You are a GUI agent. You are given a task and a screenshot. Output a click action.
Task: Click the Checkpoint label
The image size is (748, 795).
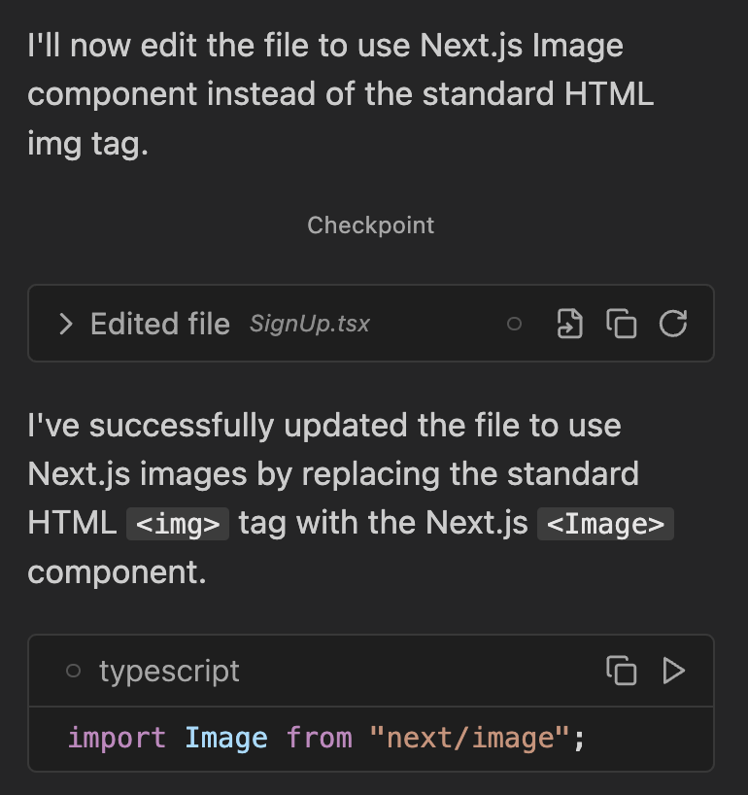(x=370, y=225)
